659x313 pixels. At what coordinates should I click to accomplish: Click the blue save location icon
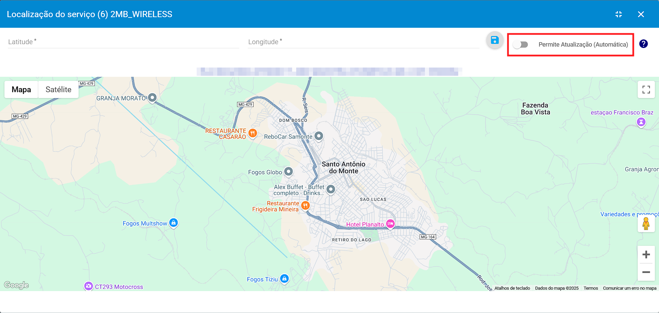tap(495, 40)
